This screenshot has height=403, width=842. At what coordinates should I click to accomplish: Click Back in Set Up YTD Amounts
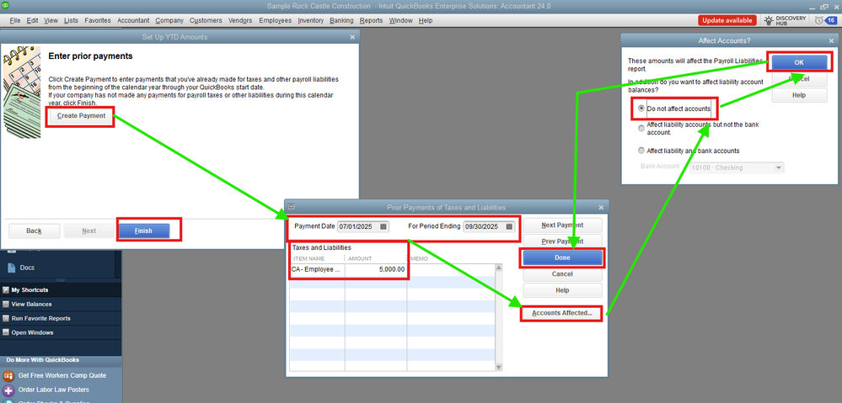[x=34, y=231]
